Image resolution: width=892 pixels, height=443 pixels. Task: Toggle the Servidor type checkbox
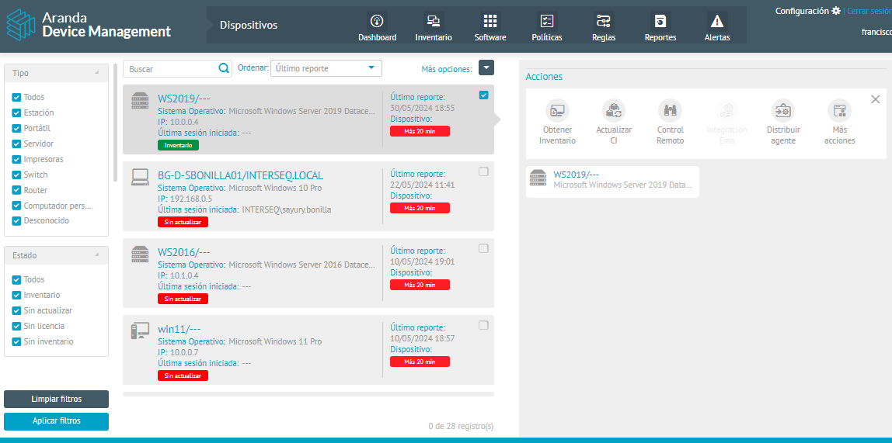[x=16, y=144]
